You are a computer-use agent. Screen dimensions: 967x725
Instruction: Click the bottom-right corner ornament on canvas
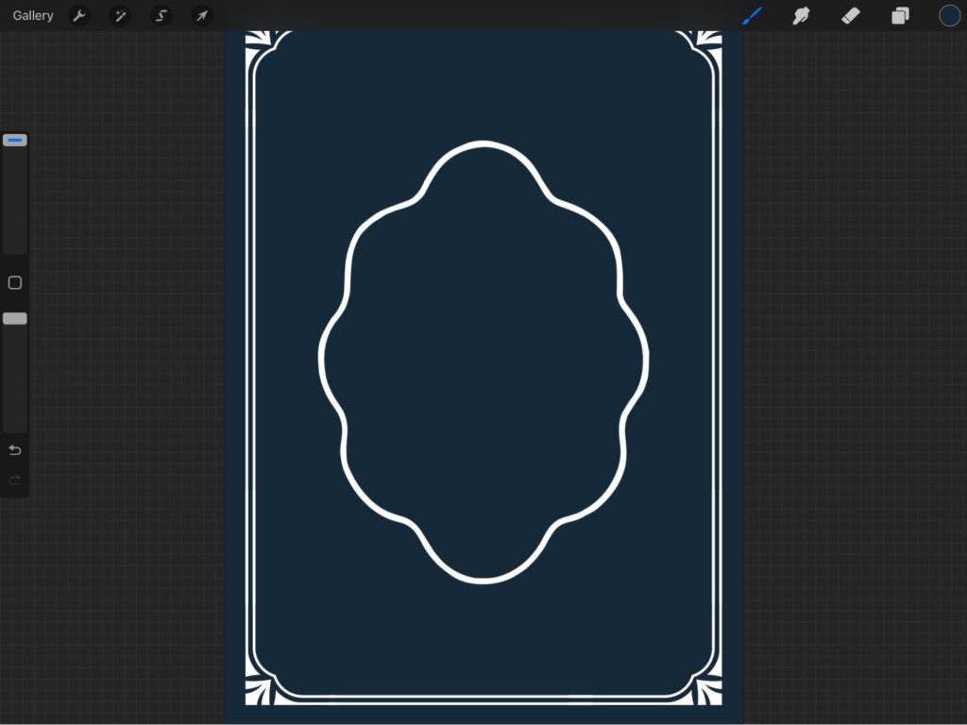(x=710, y=691)
